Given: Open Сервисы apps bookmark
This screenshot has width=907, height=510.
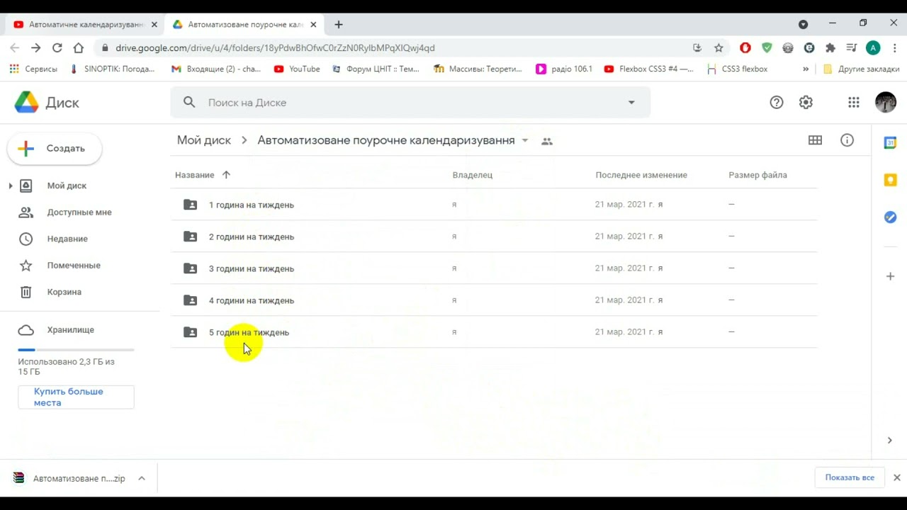Looking at the screenshot, I should (x=33, y=69).
